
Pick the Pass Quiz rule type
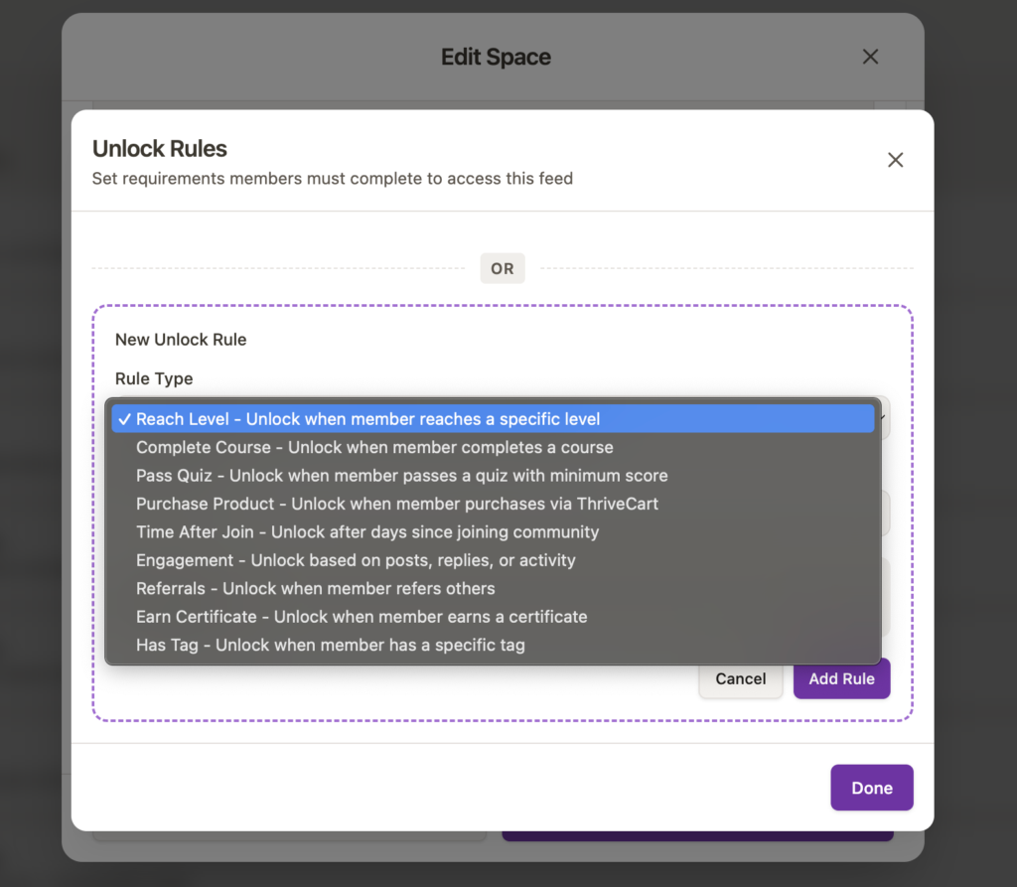coord(401,476)
